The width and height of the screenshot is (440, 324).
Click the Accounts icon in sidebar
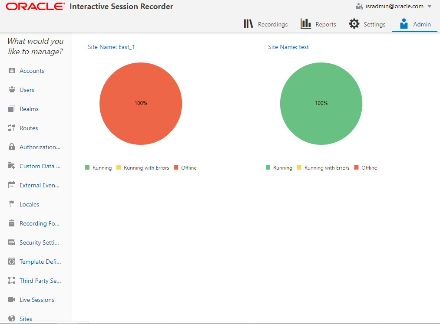pos(12,71)
